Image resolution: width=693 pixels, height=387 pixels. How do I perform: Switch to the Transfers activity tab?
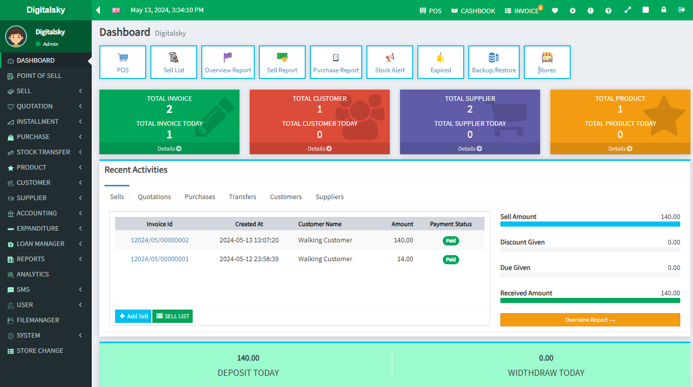(x=243, y=197)
